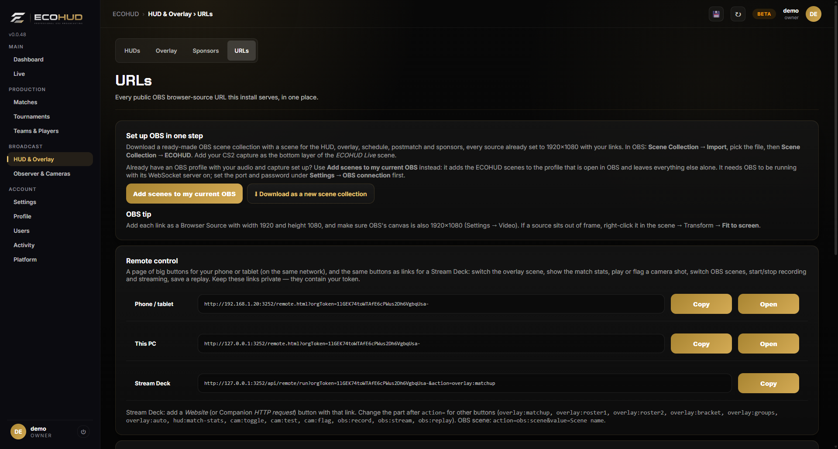Click the ECOHUD logo
The height and width of the screenshot is (449, 838).
pyautogui.click(x=46, y=17)
